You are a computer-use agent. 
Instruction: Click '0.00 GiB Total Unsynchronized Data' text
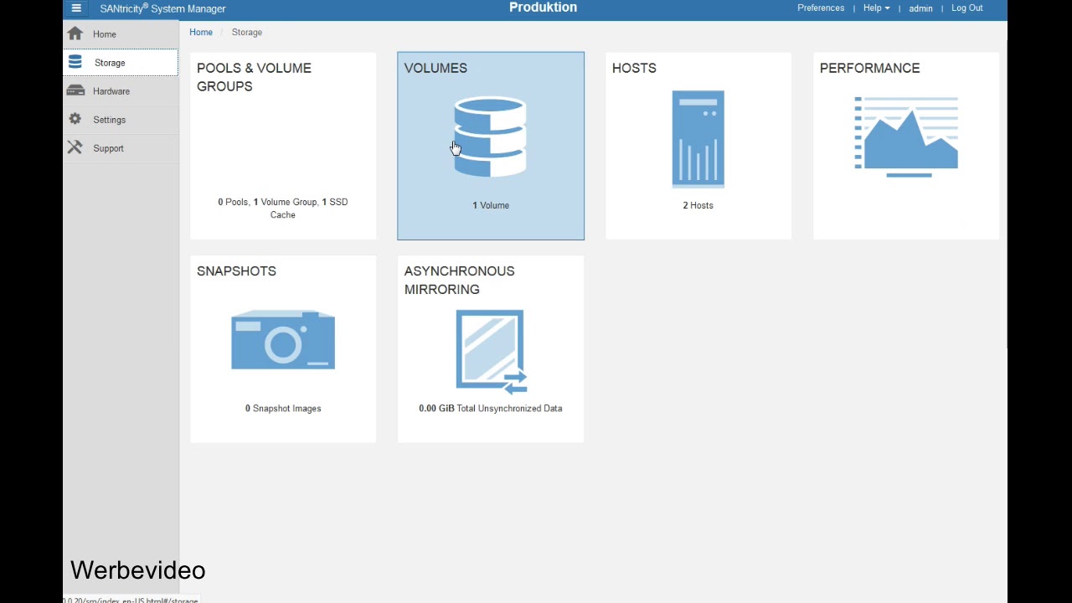tap(491, 408)
